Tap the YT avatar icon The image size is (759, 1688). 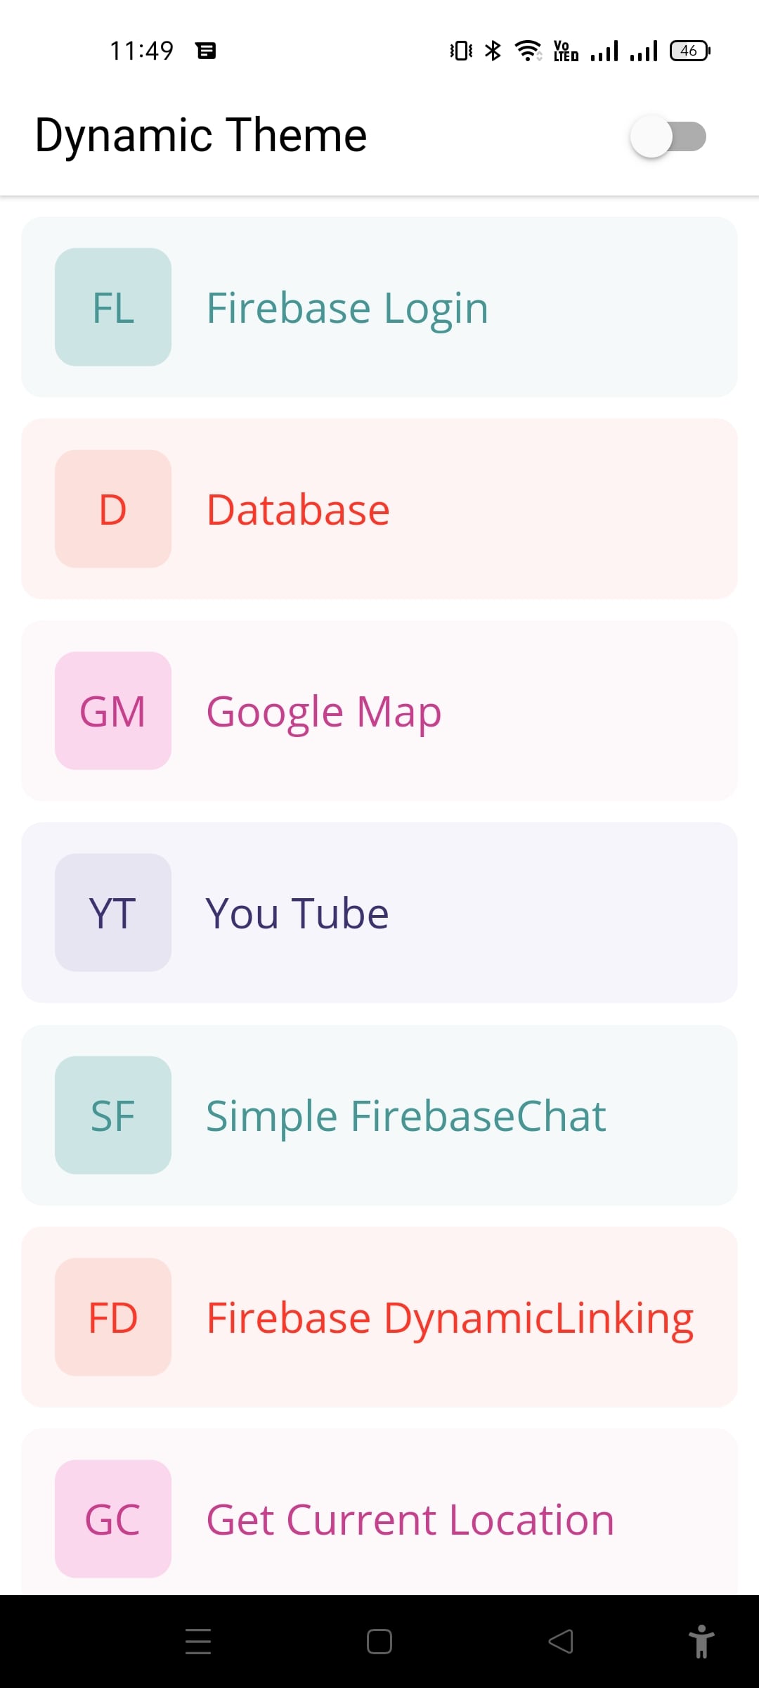tap(113, 913)
